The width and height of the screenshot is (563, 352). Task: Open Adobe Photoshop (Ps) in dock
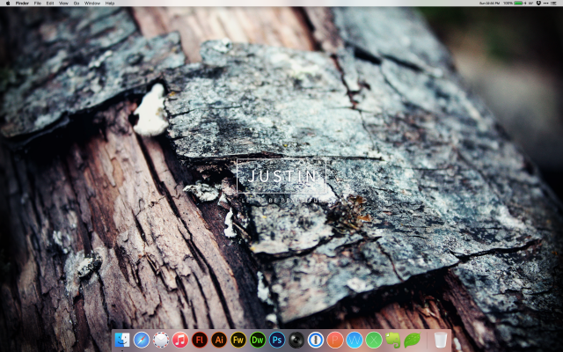click(x=277, y=340)
